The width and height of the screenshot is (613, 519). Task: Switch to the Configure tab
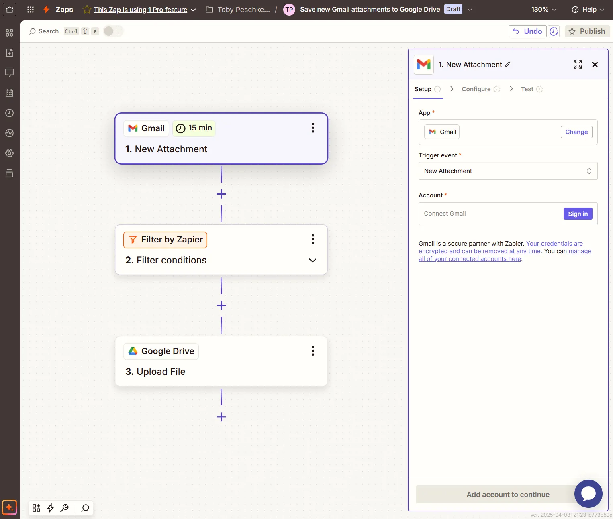[x=480, y=89]
